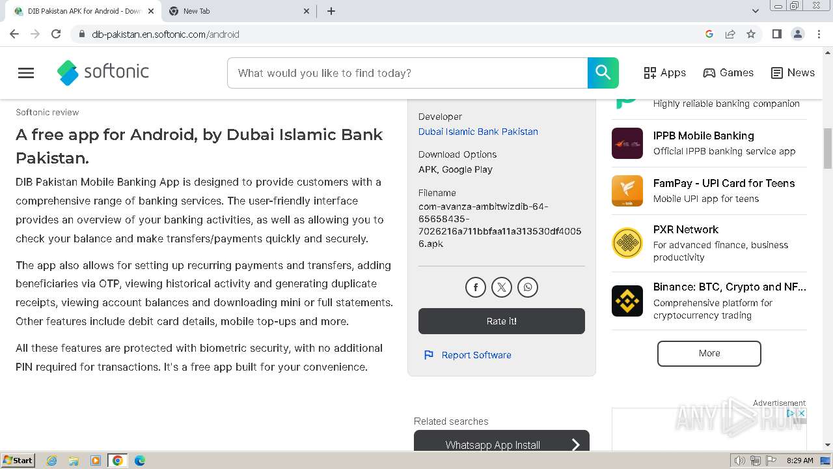The image size is (833, 469).
Task: Open the Apps section
Action: tap(664, 73)
